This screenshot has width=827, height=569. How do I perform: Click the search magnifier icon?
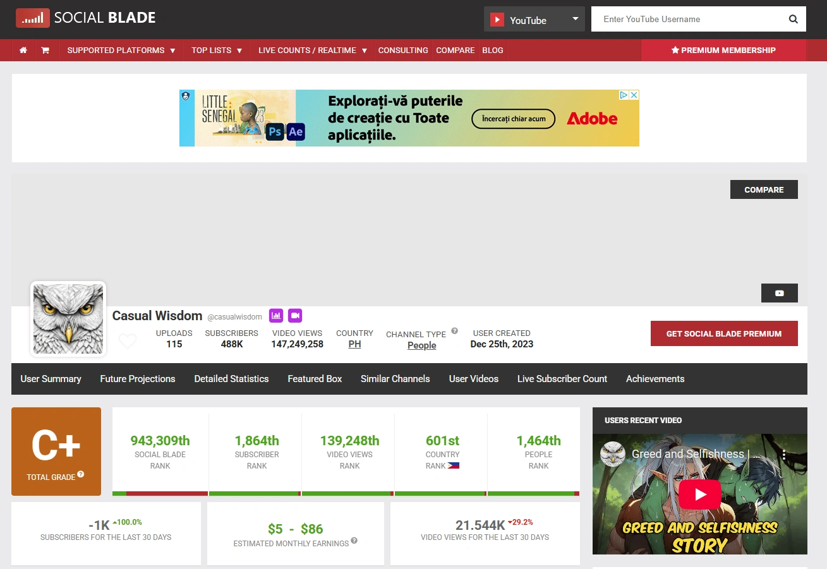point(794,19)
